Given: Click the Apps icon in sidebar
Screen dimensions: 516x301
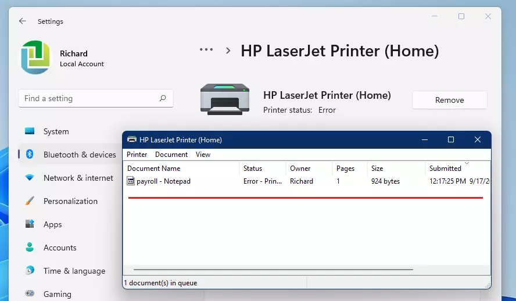Looking at the screenshot, I should [x=30, y=224].
